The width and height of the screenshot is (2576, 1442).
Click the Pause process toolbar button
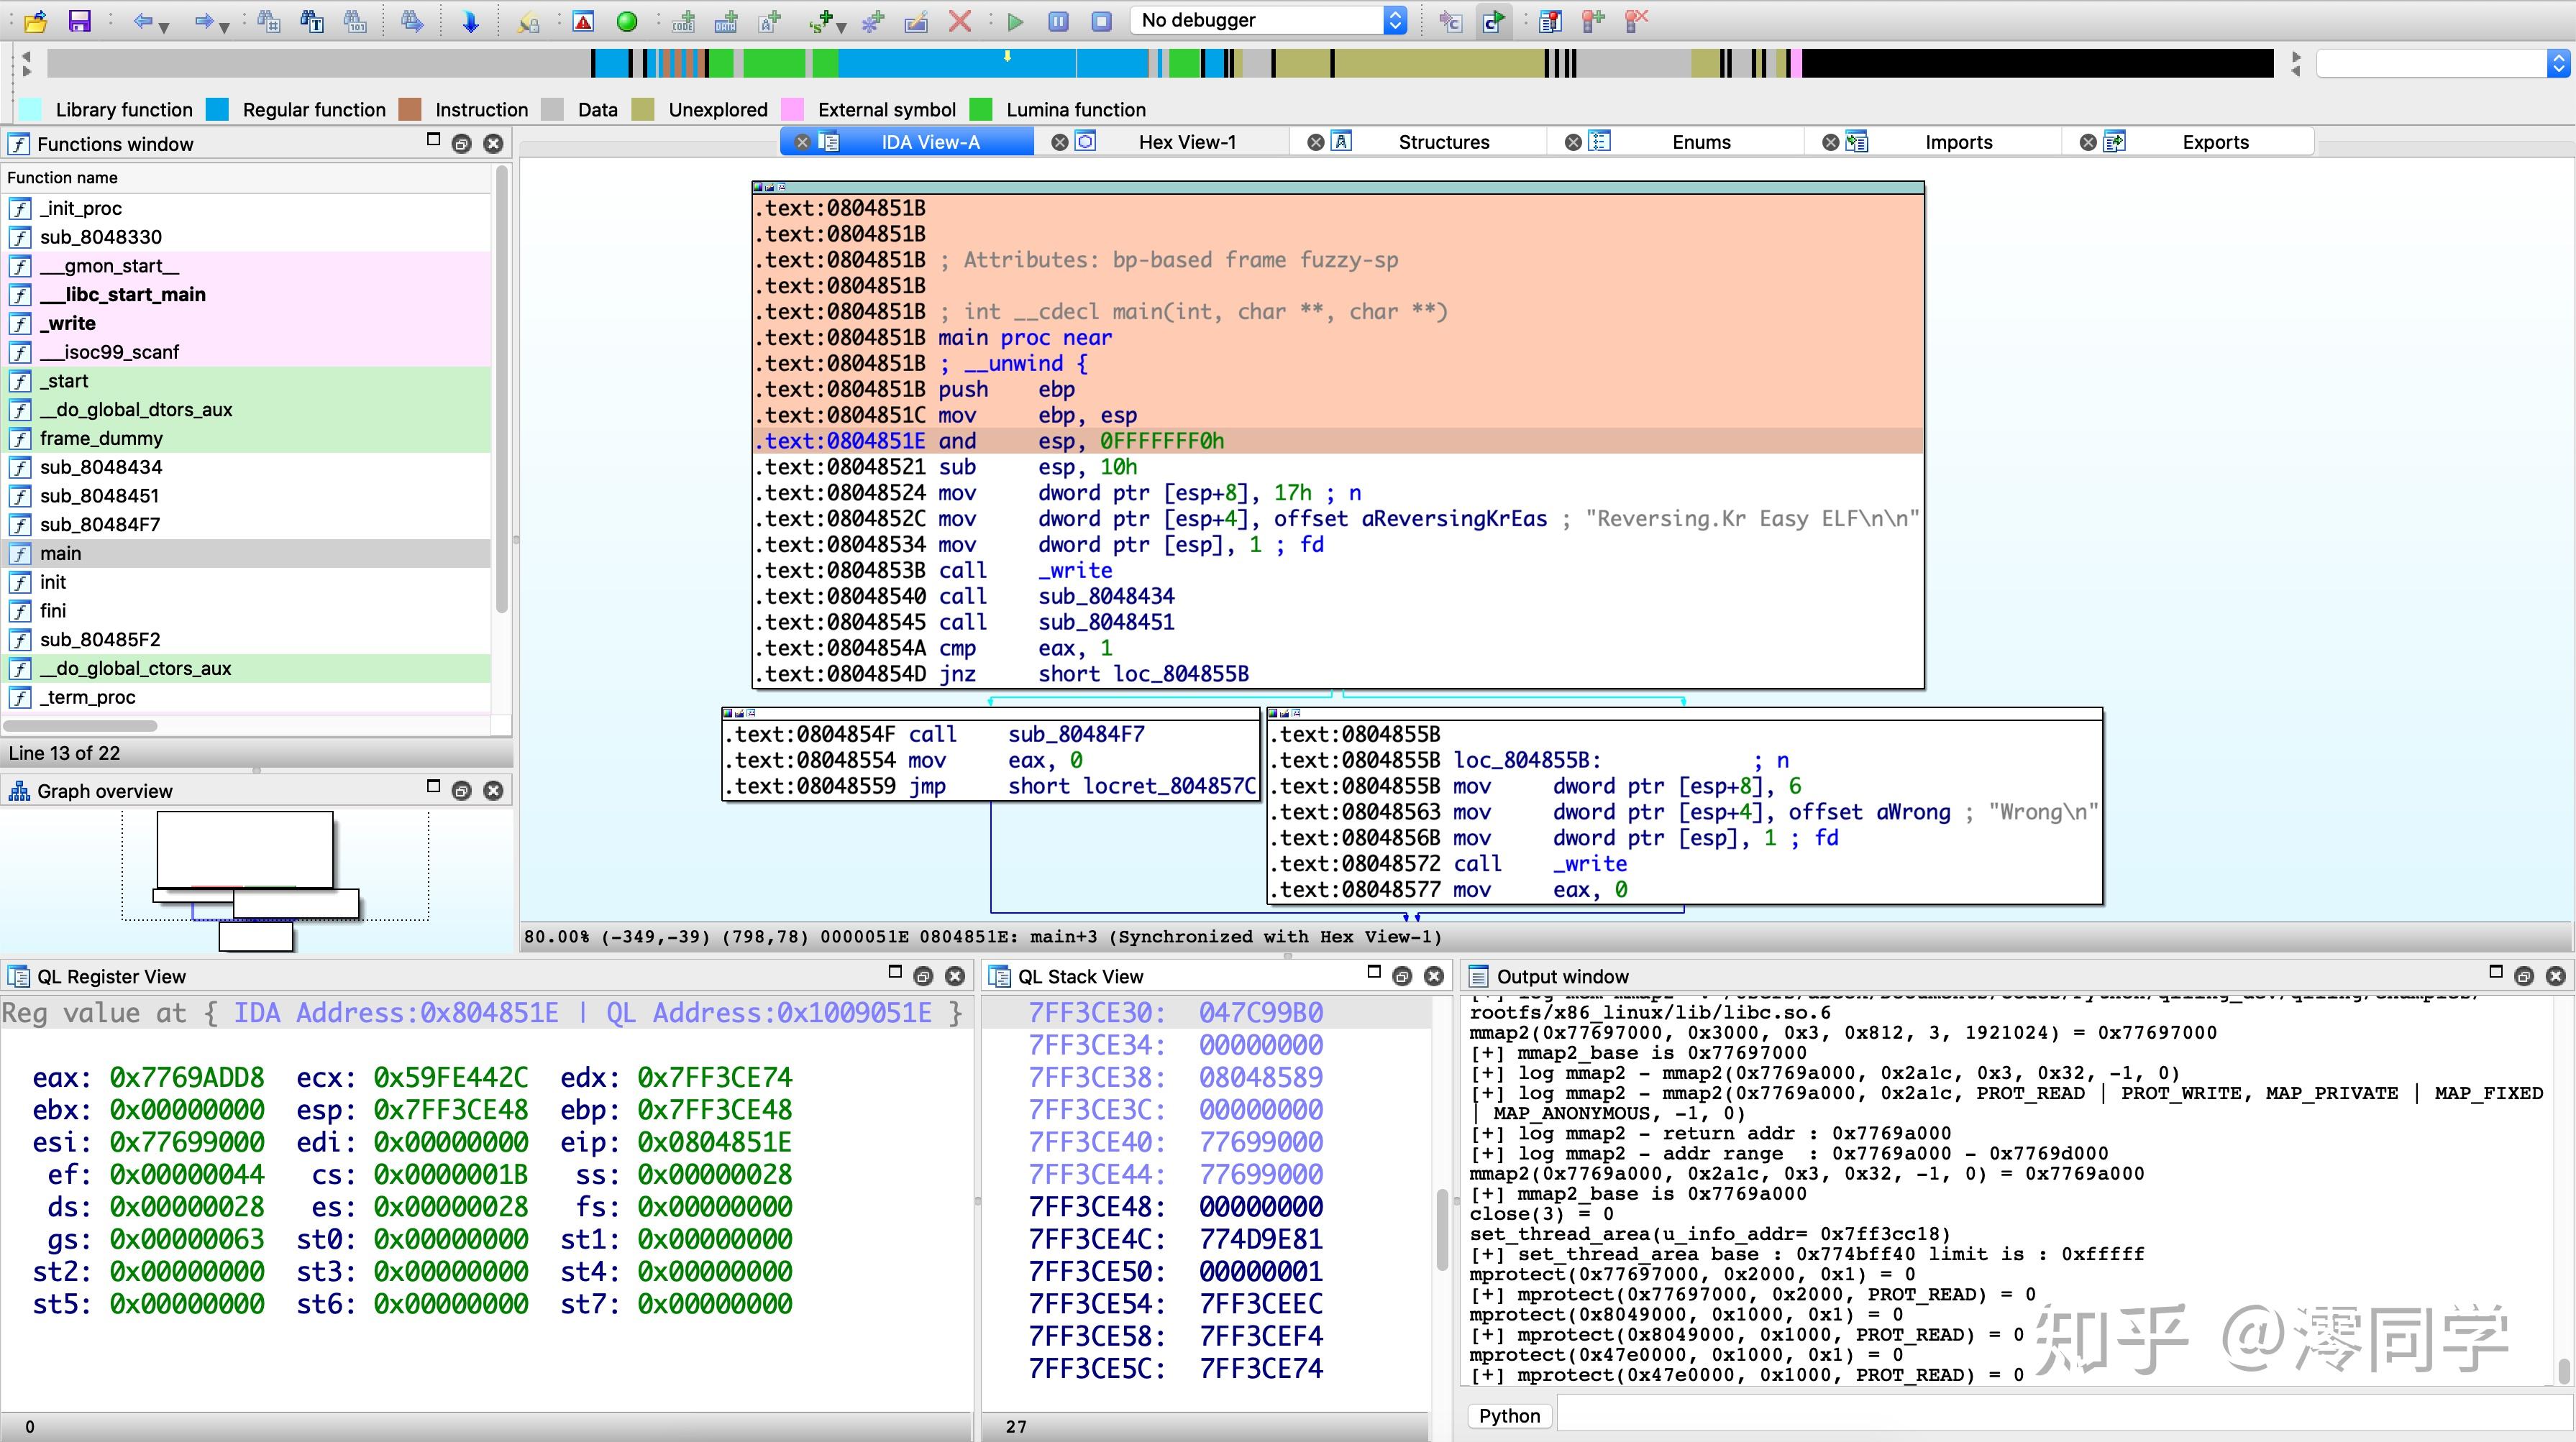coord(1058,21)
